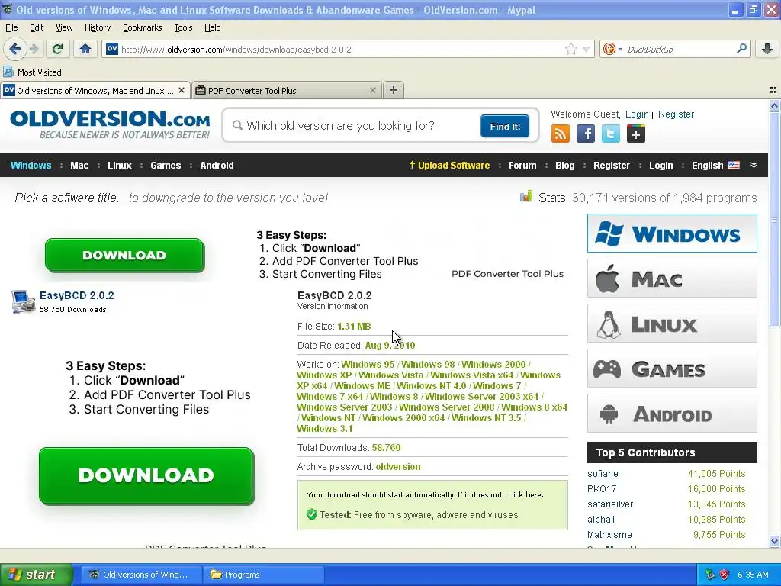The height and width of the screenshot is (586, 781).
Task: Switch to the PDF Converter Tool Plus tab
Action: [x=287, y=90]
